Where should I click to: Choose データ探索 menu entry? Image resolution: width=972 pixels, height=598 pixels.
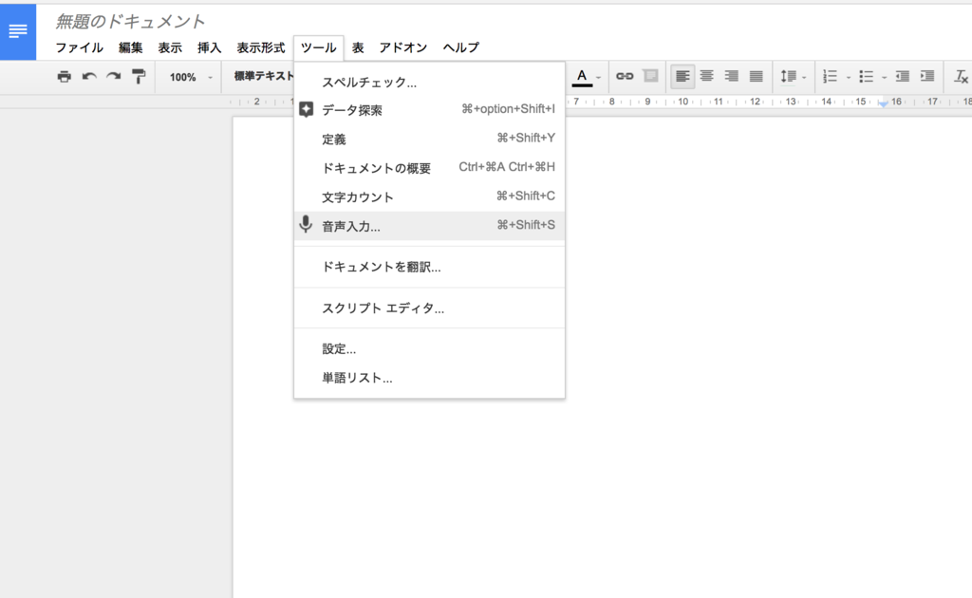click(430, 110)
